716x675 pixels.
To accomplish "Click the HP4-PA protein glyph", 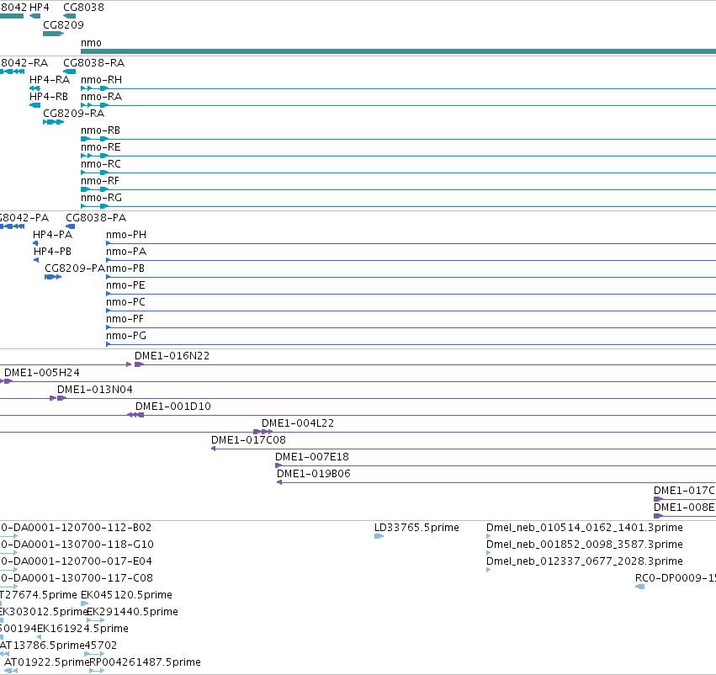I will [35, 243].
